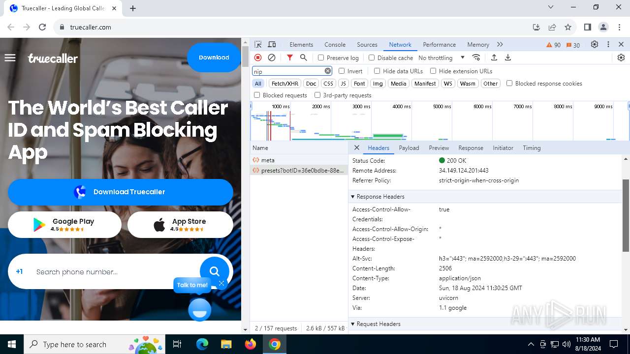Show more DevTools tabs chevron
Viewport: 630px width, 354px height.
[500, 44]
